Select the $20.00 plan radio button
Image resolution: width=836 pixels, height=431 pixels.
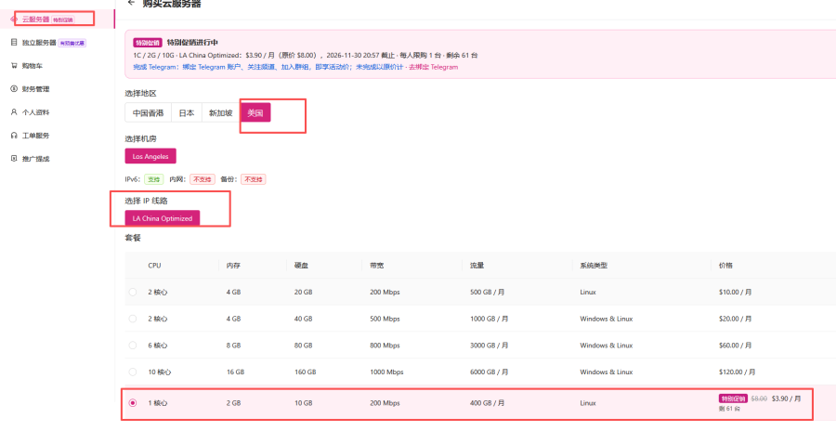(x=133, y=319)
